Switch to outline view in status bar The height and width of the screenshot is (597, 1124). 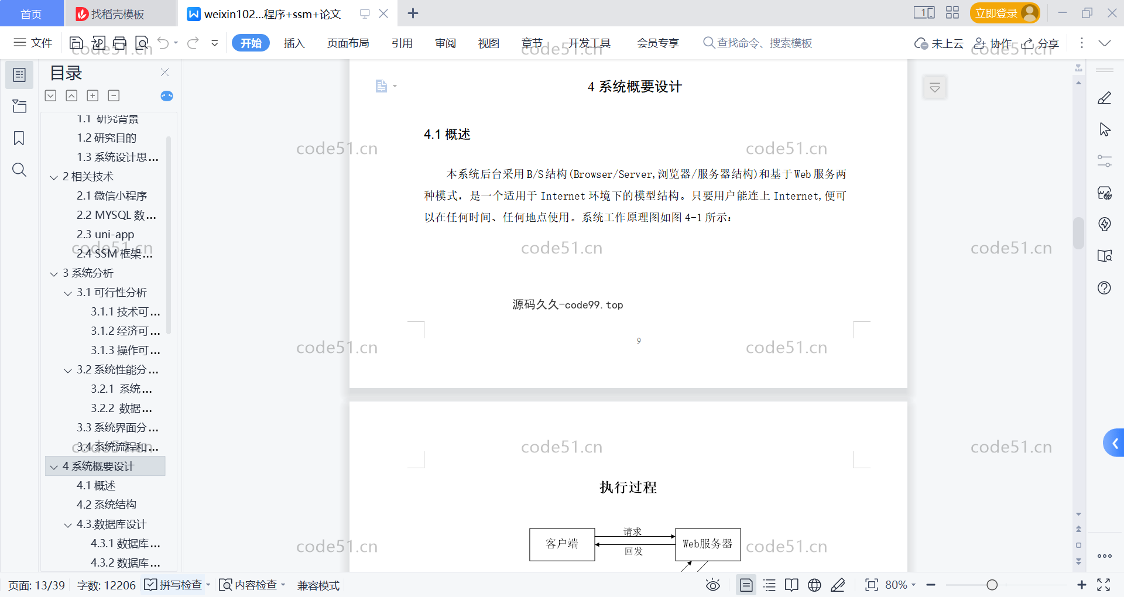(769, 585)
